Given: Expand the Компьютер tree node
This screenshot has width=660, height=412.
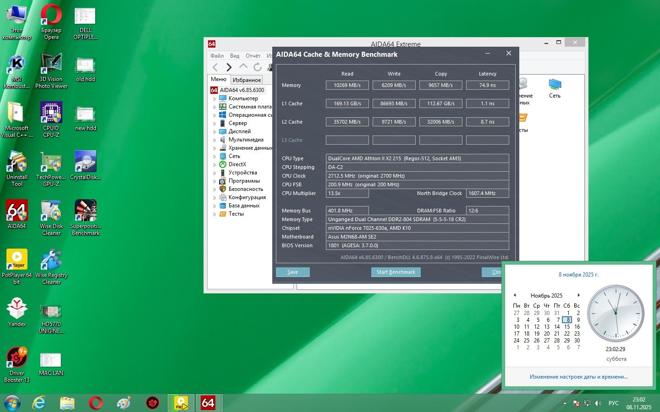Looking at the screenshot, I should (x=214, y=98).
